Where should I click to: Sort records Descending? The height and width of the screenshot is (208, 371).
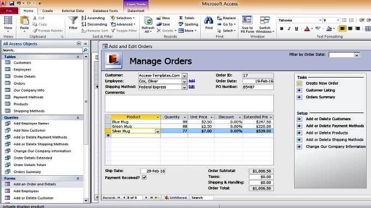coord(94,25)
